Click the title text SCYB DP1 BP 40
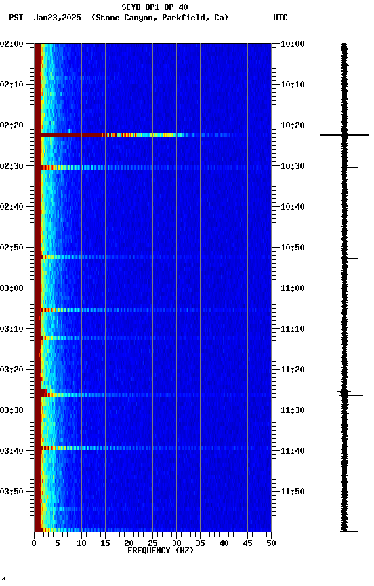 click(x=154, y=7)
